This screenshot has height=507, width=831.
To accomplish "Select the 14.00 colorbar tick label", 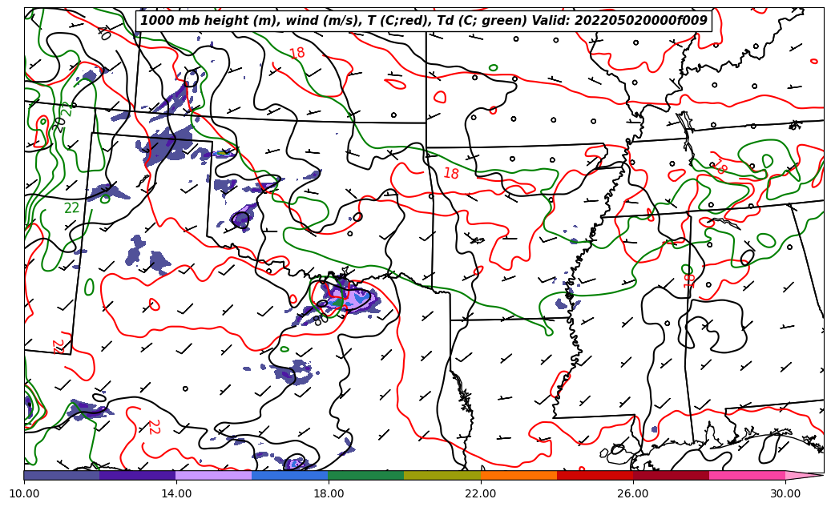I will click(176, 493).
